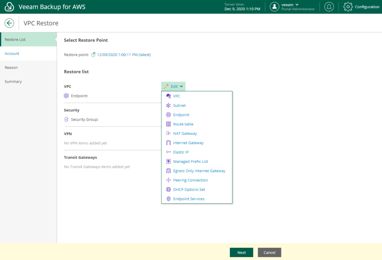Click the server time Dec 9, 2020 text

coord(242,9)
